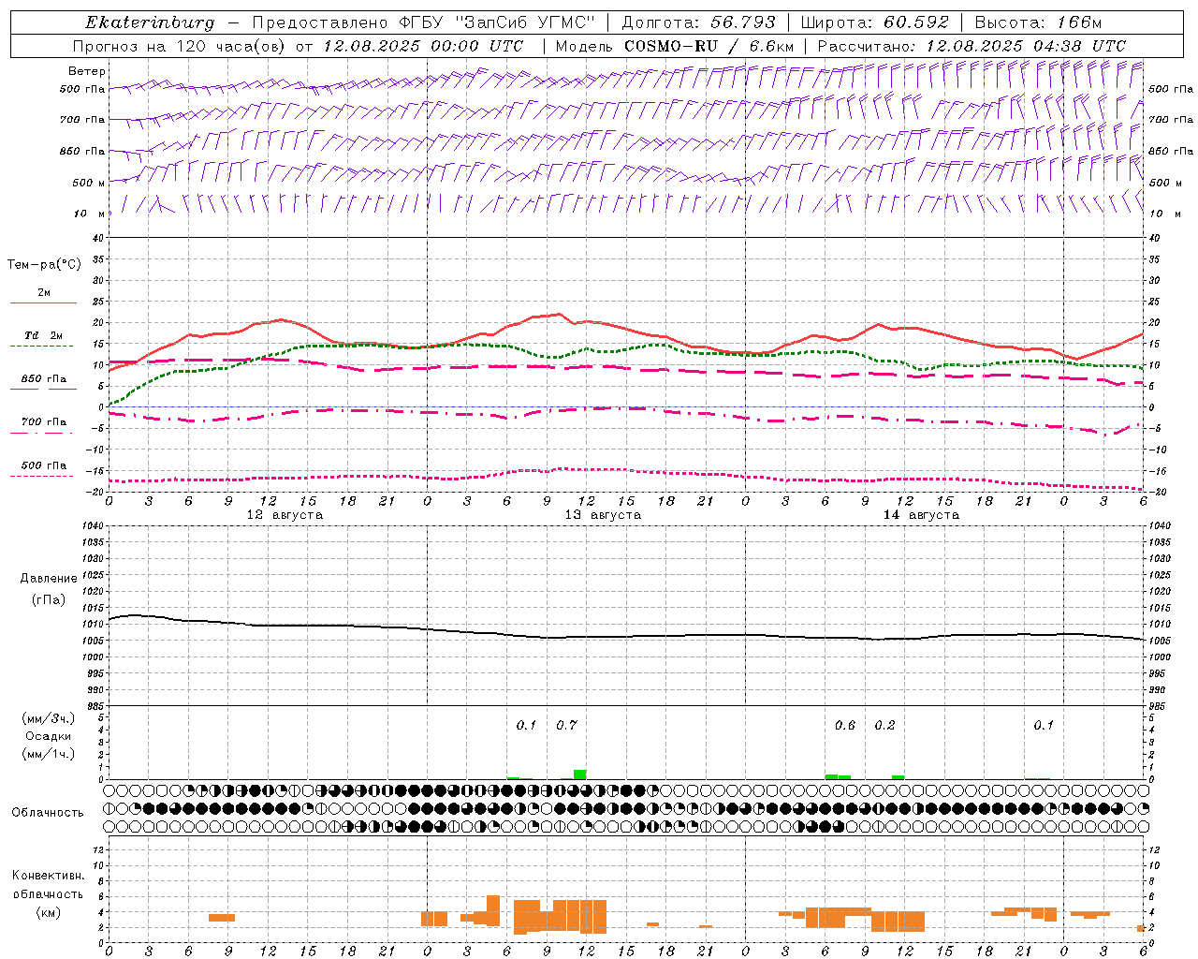The height and width of the screenshot is (959, 1198).
Task: Select the '0.6' precipitation amount value
Action: tap(844, 725)
